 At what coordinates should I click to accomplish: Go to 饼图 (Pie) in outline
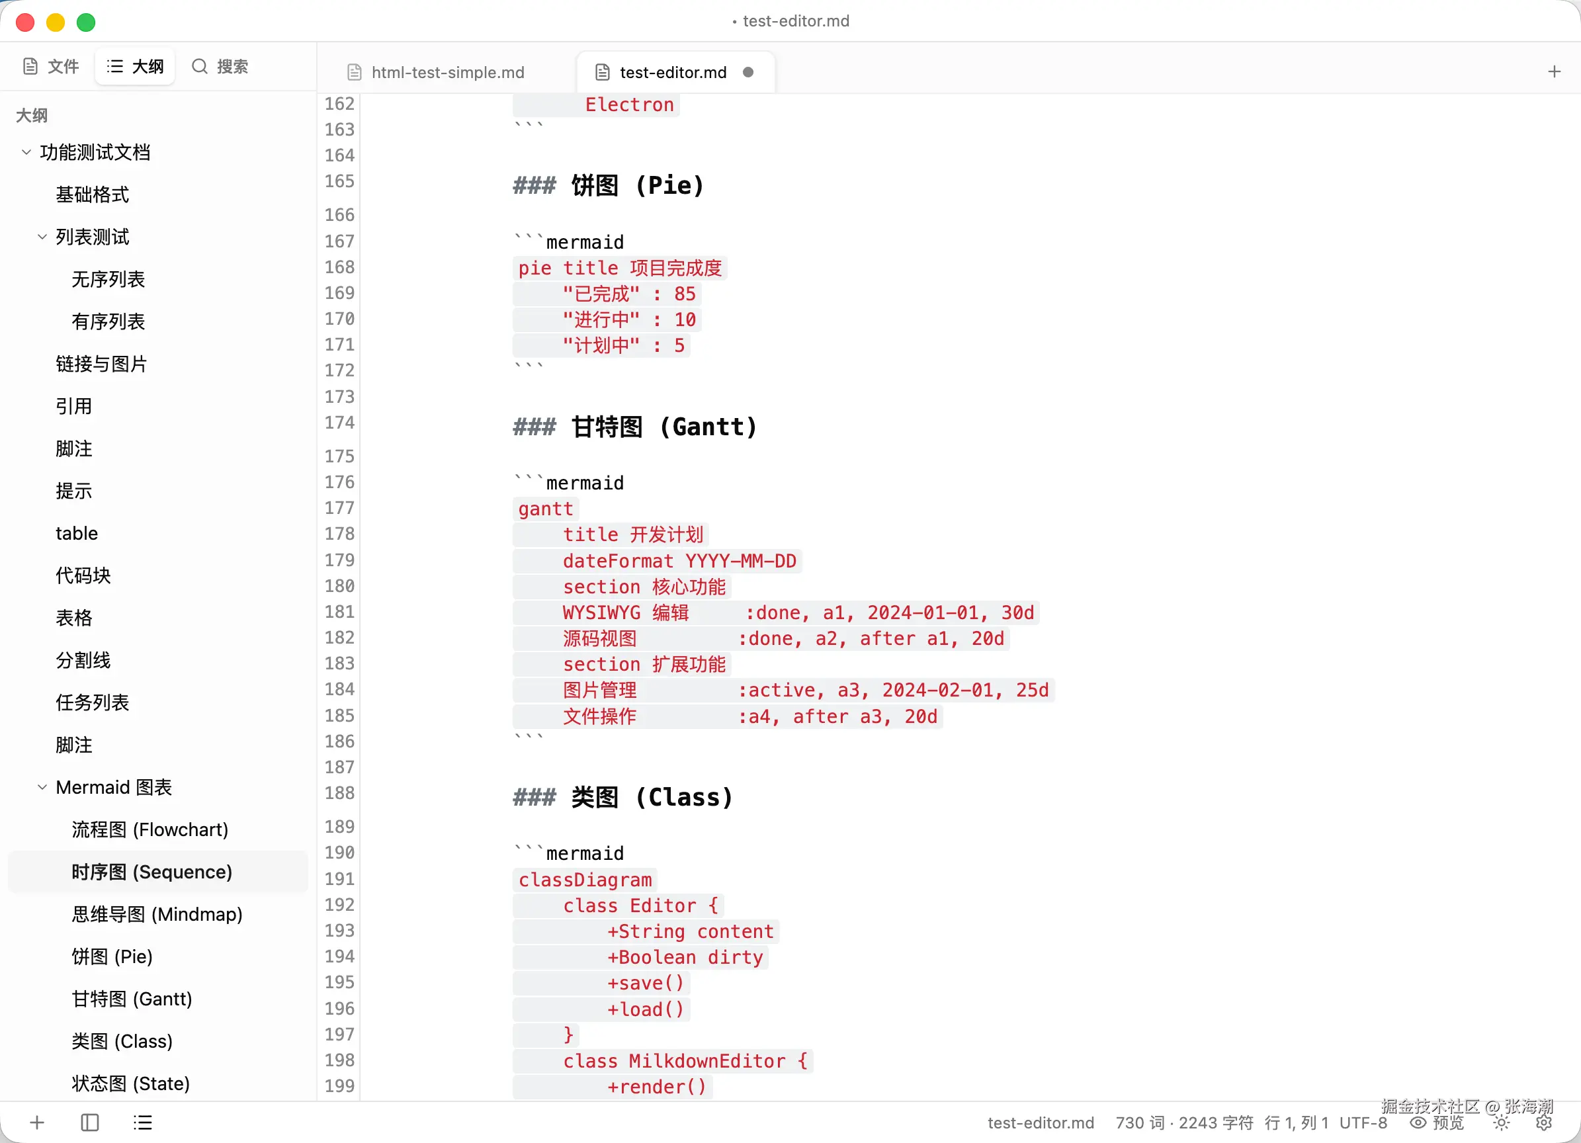[112, 956]
